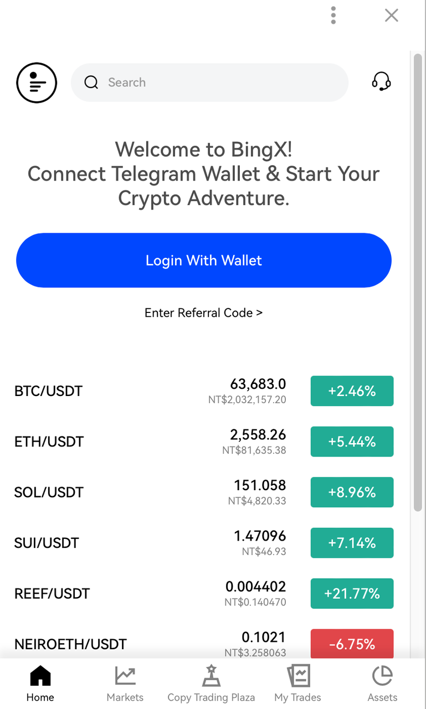Select the BTC/USDT trading pair
This screenshot has height=709, width=426.
[x=48, y=391]
